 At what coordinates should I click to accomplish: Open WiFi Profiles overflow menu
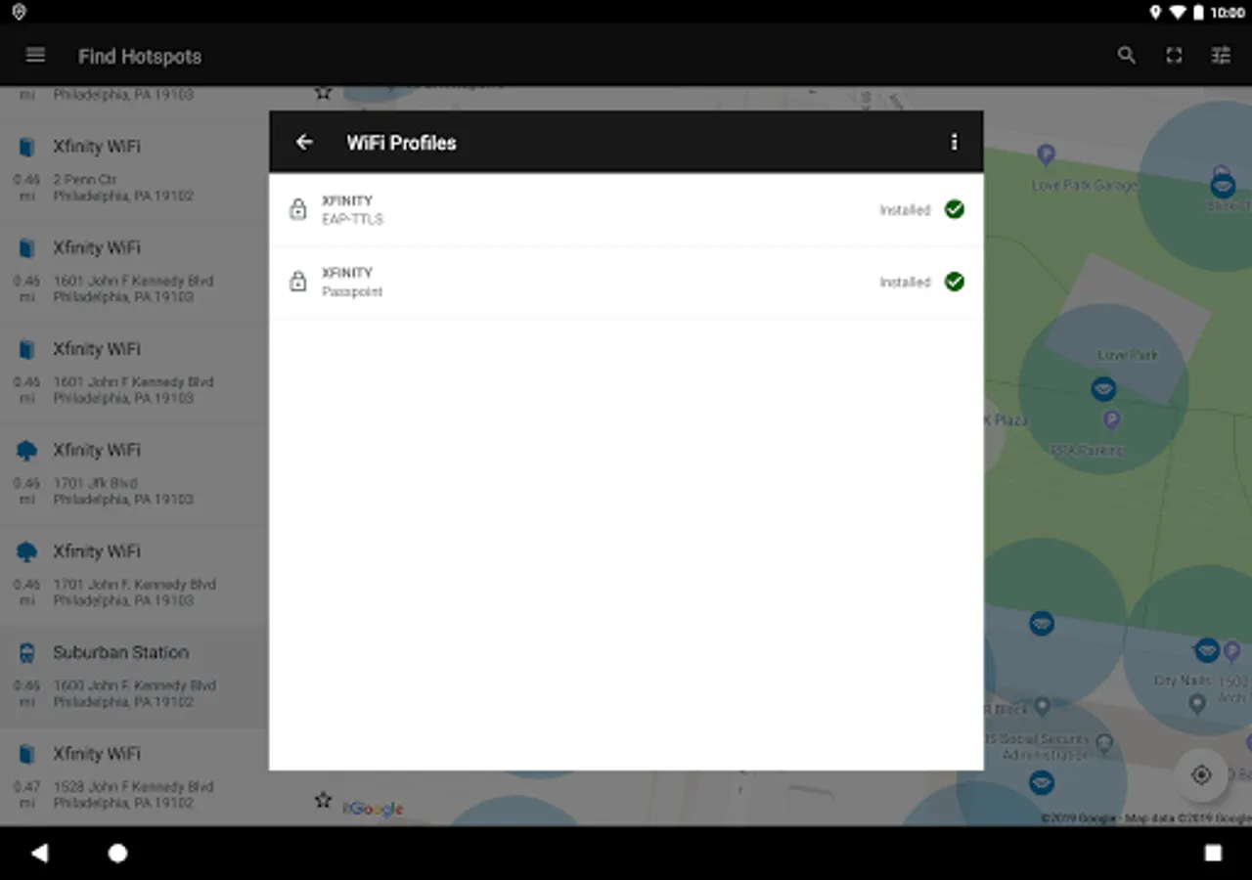pyautogui.click(x=954, y=142)
